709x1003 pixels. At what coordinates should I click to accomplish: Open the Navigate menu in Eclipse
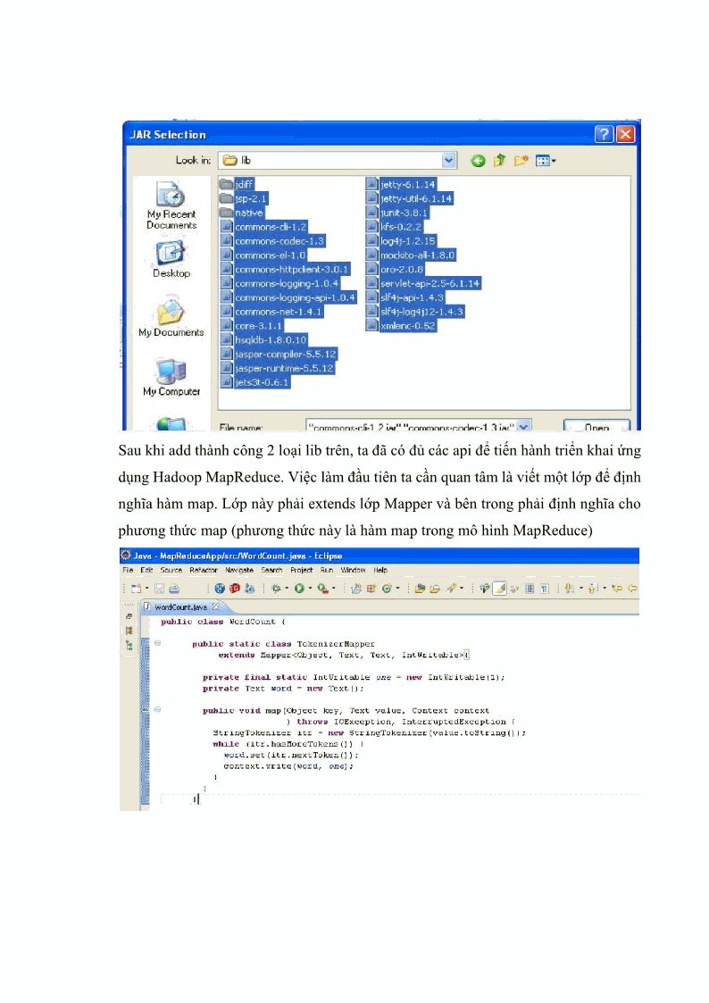(238, 570)
